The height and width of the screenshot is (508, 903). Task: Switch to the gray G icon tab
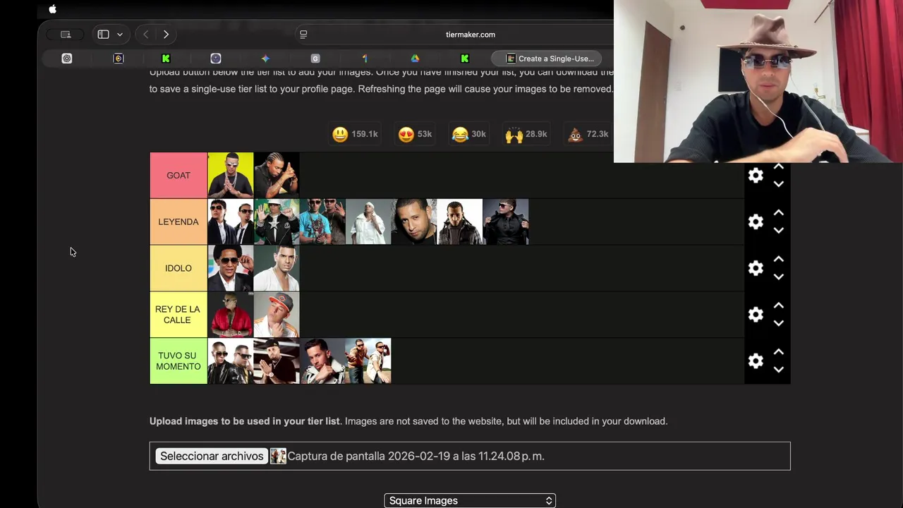coord(315,59)
